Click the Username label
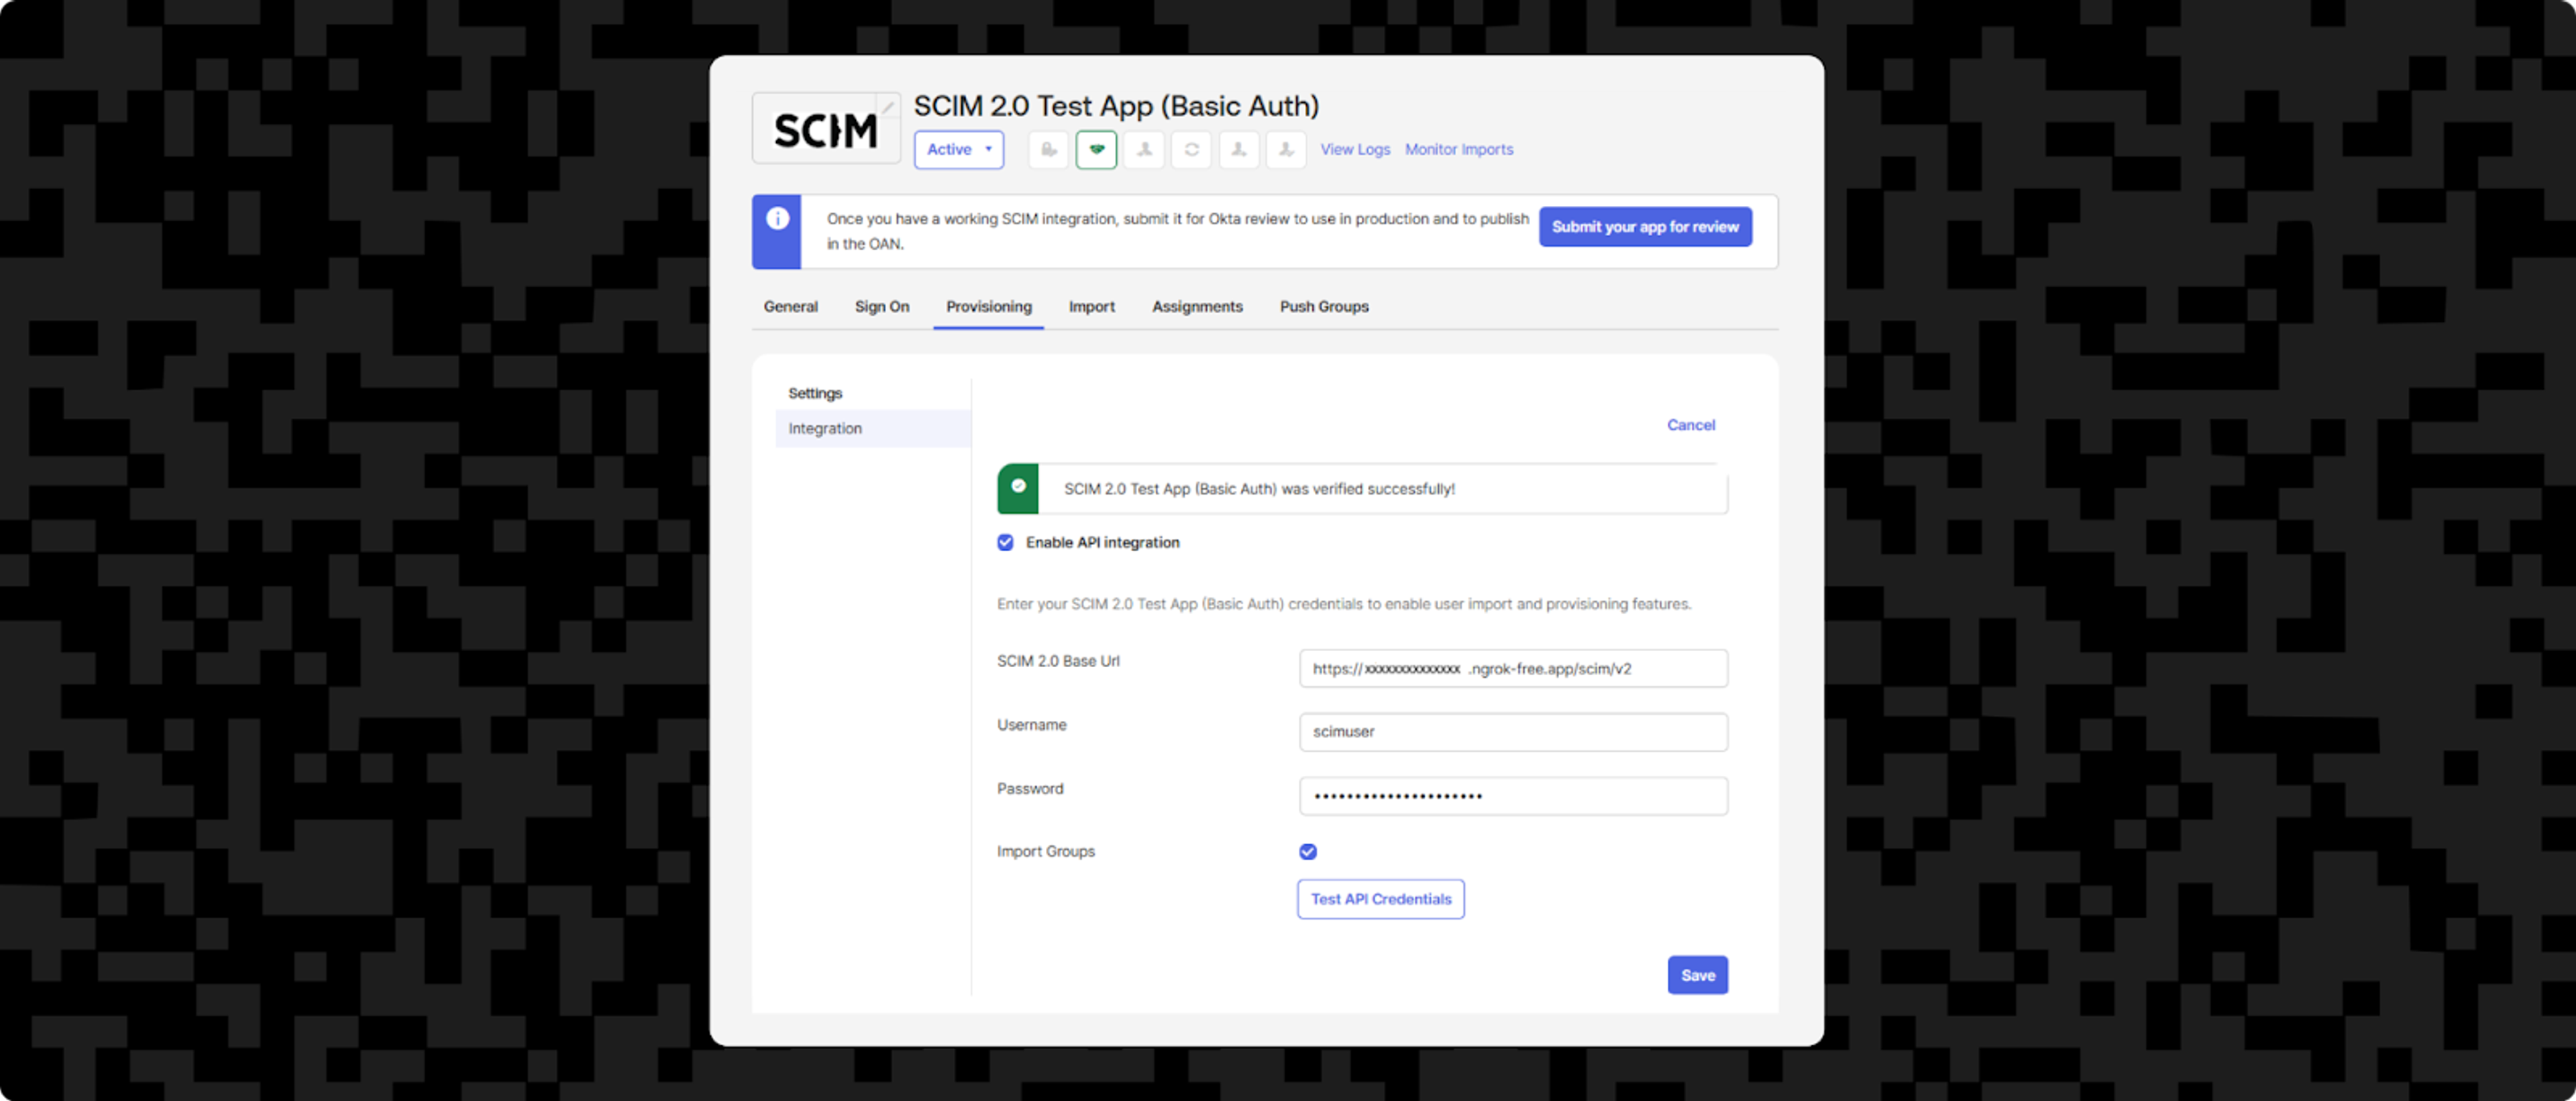The height and width of the screenshot is (1101, 2576). 1031,724
